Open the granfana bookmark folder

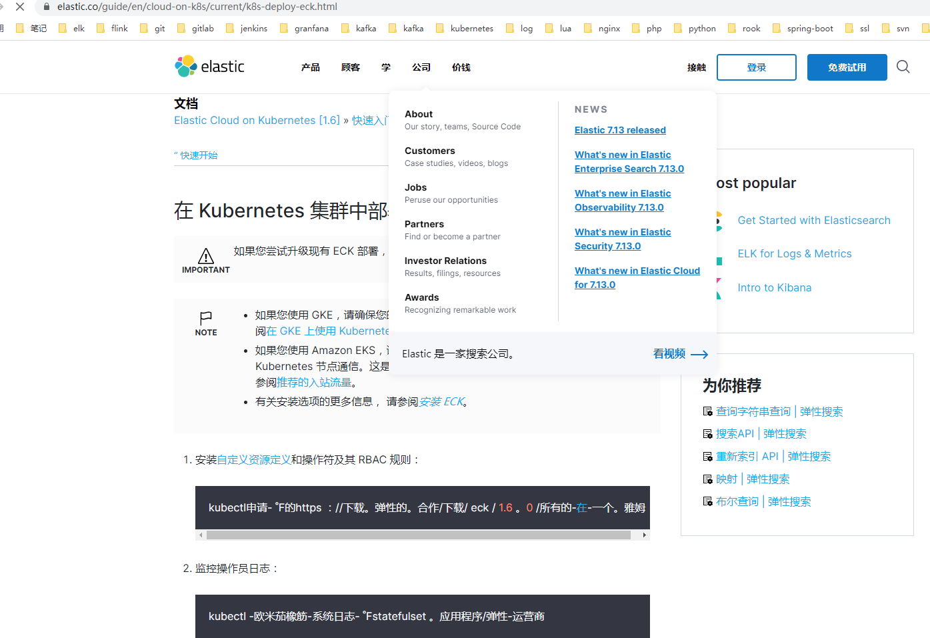(304, 28)
